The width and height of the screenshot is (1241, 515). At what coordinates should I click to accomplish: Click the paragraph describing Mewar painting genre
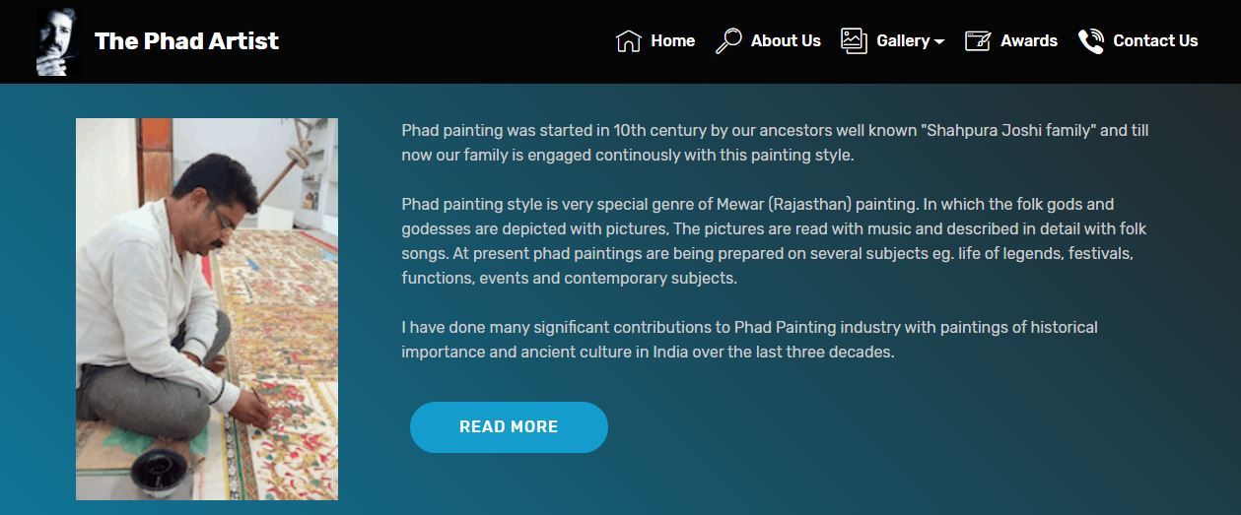(x=774, y=241)
